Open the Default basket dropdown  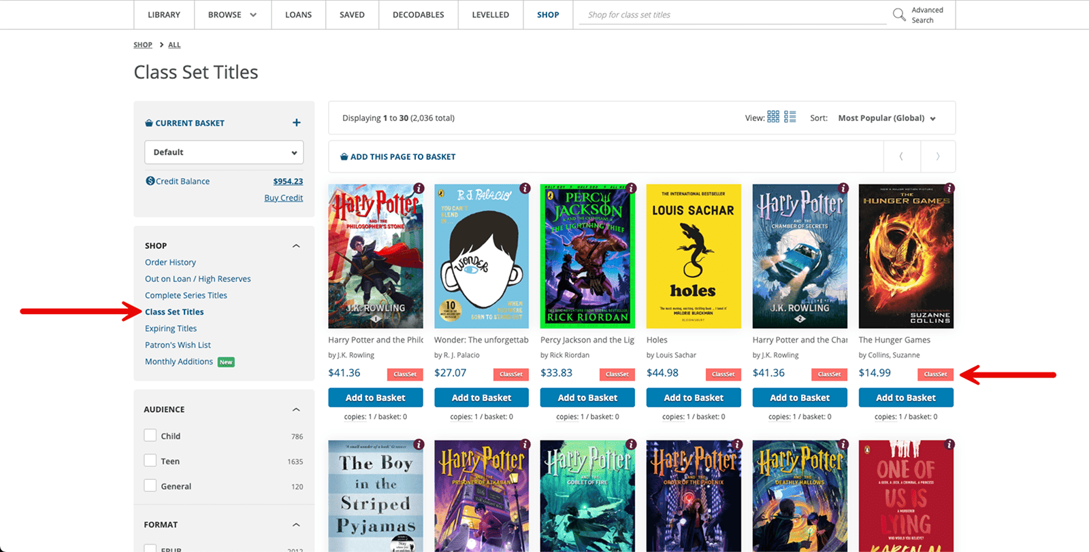point(224,152)
